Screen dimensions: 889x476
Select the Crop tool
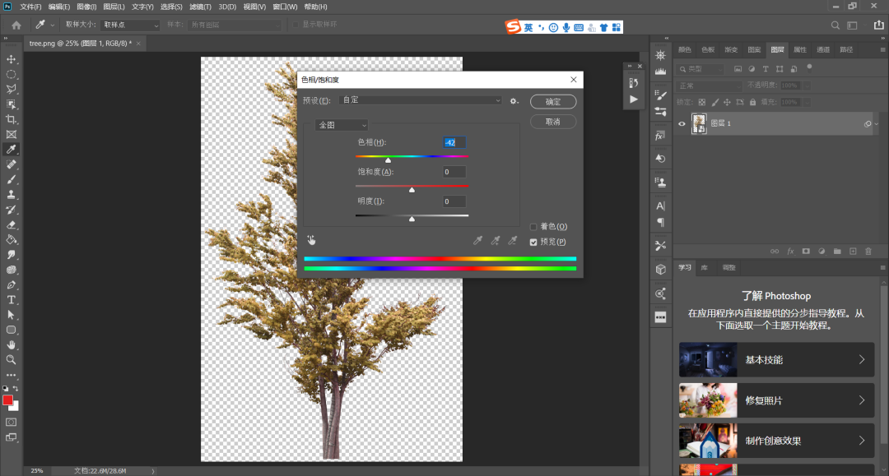coord(12,119)
